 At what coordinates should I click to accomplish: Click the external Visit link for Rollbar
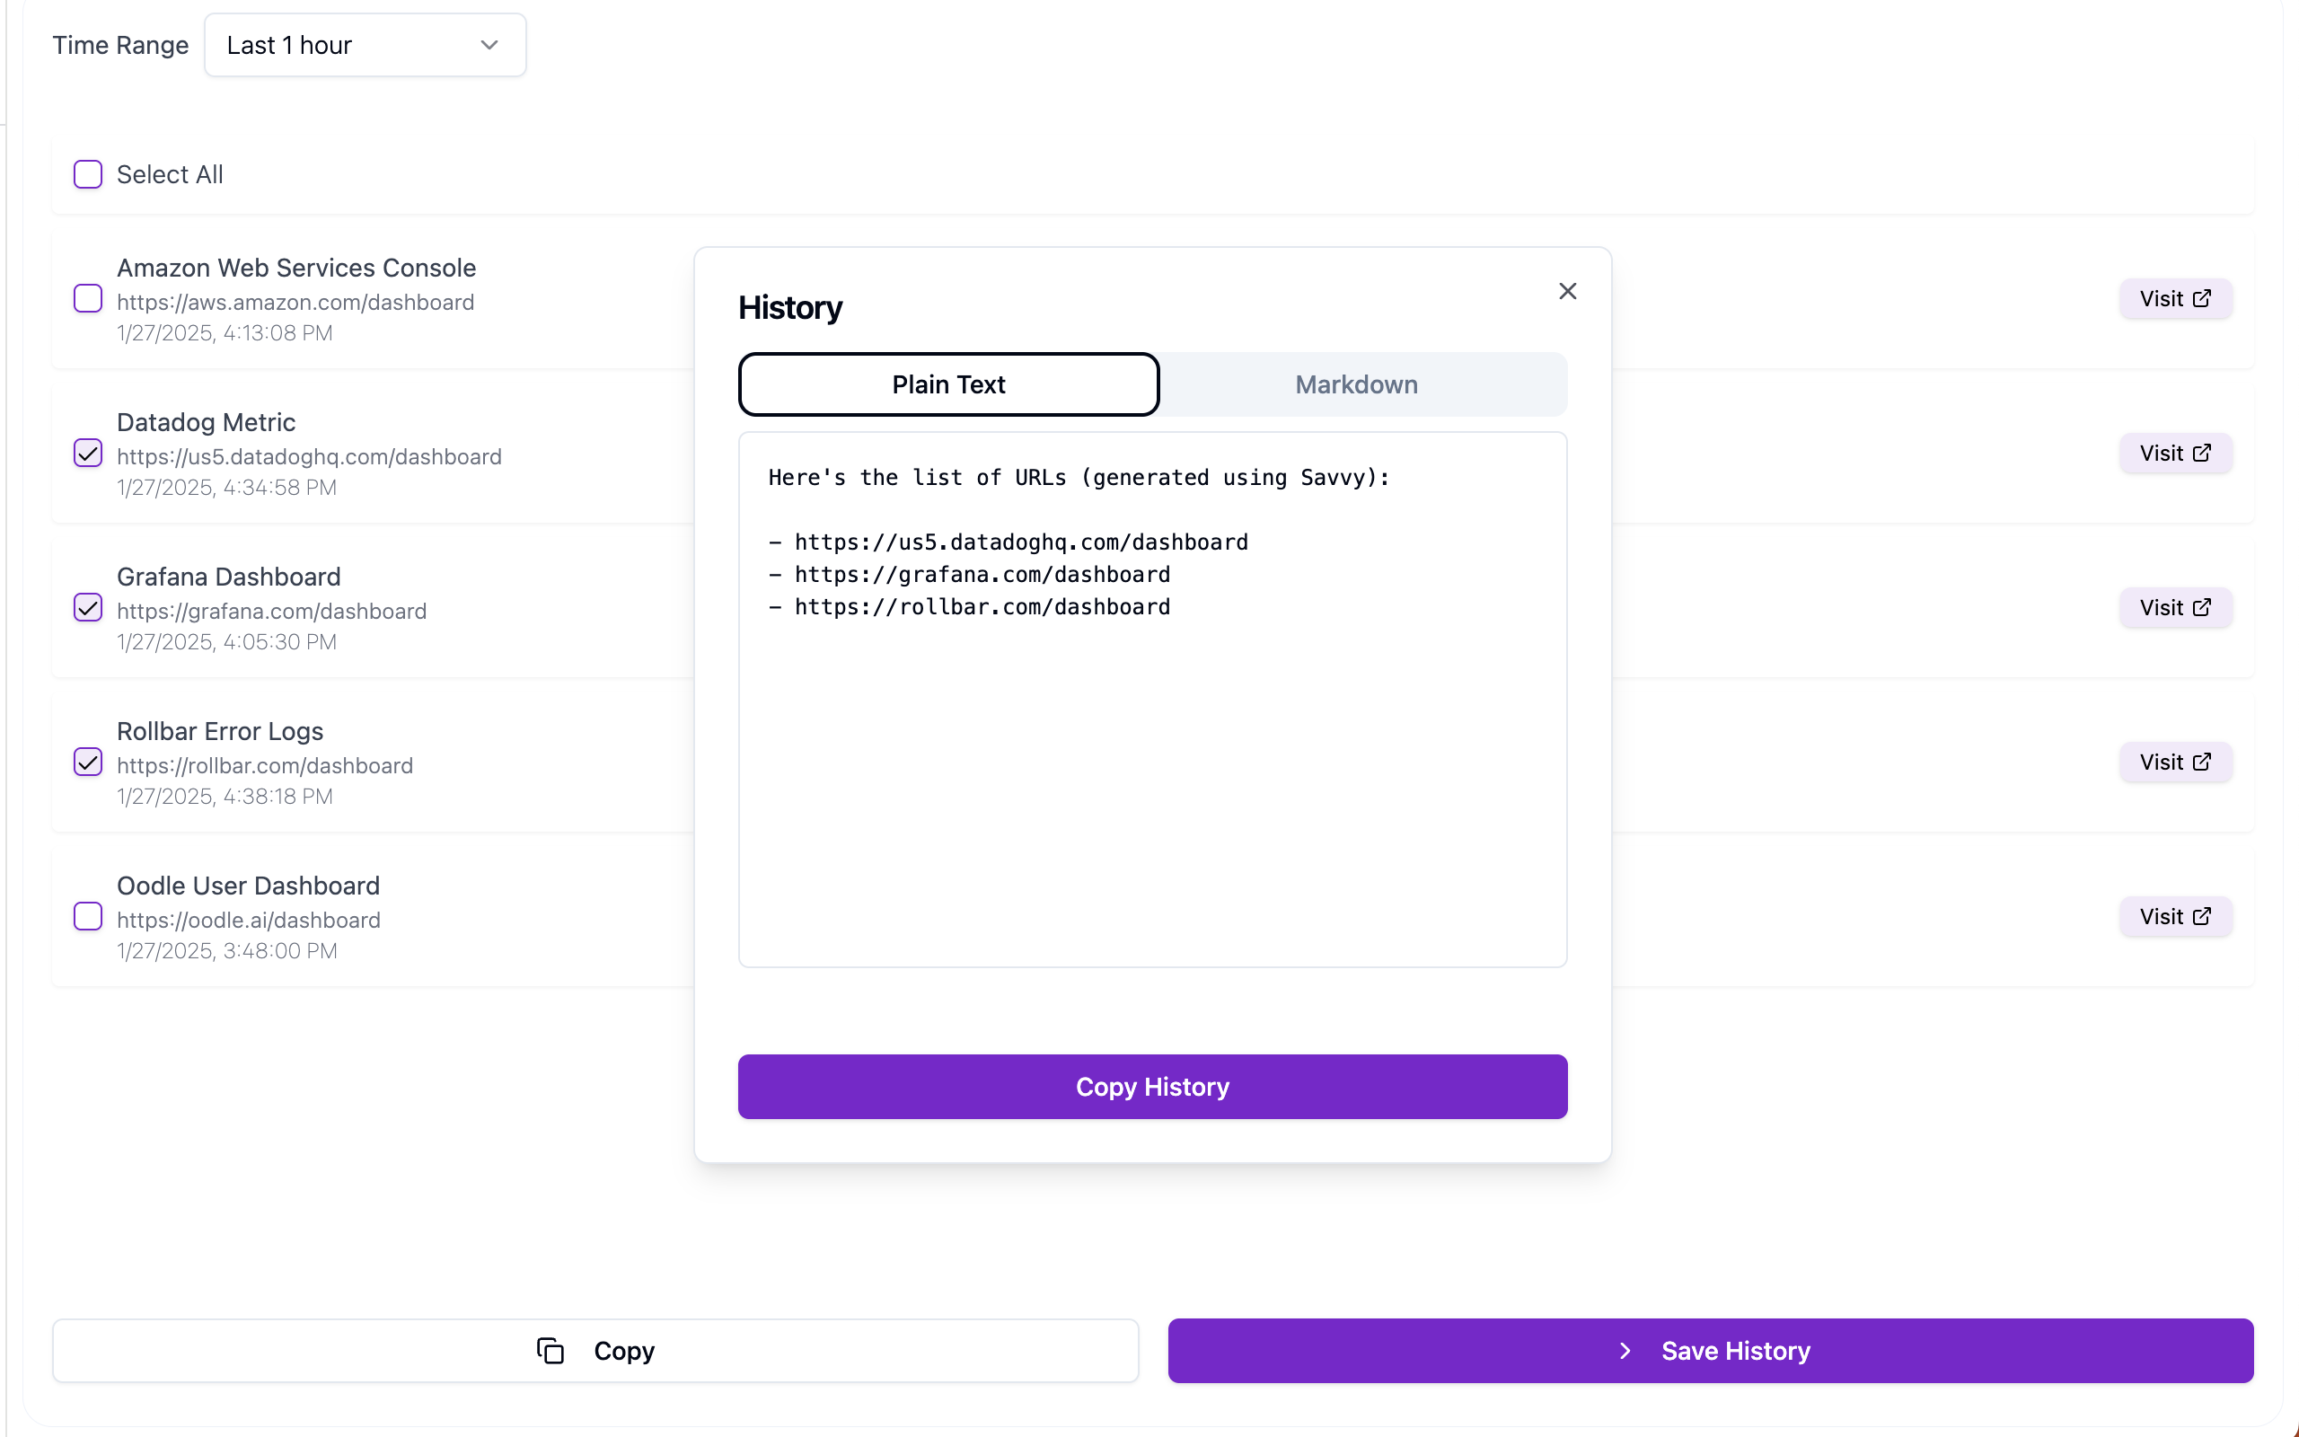tap(2175, 762)
